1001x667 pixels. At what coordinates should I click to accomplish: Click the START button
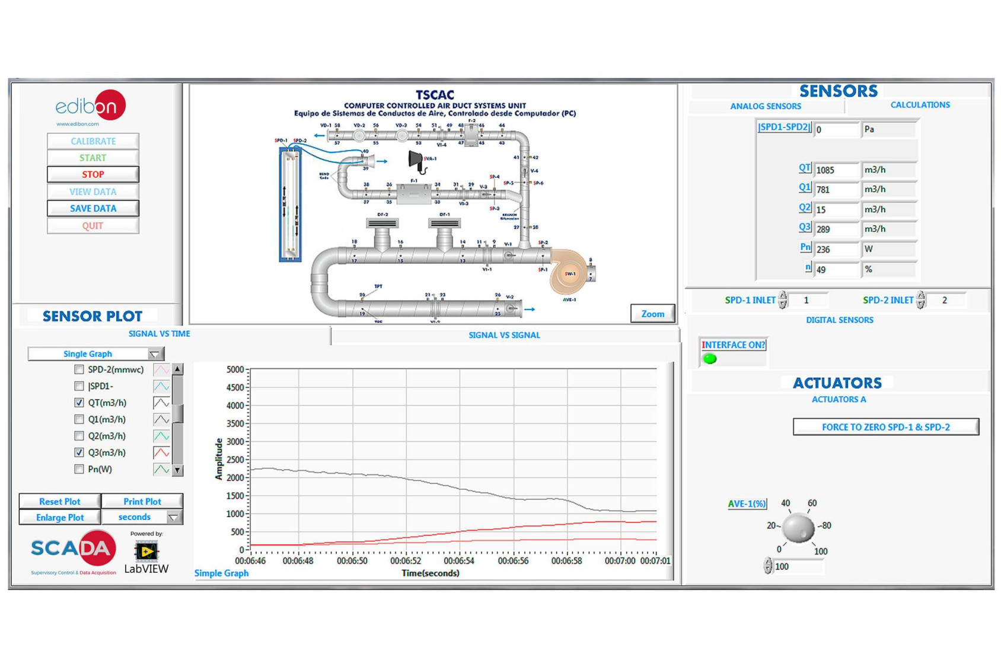93,158
